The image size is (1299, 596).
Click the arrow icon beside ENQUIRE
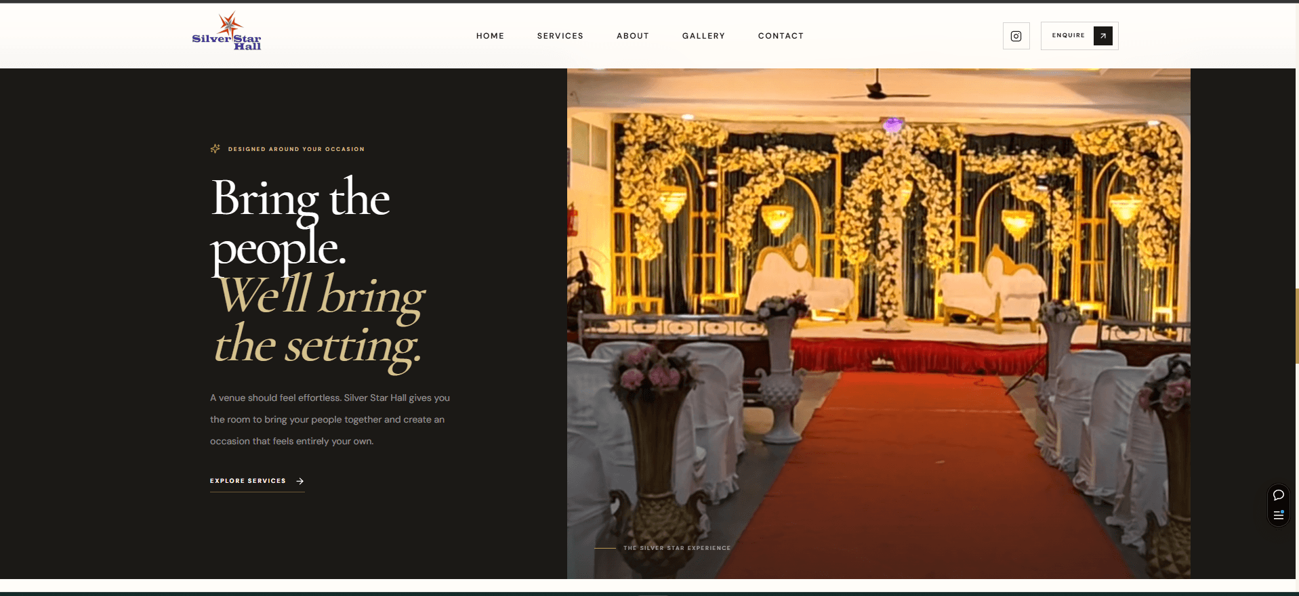click(x=1102, y=36)
